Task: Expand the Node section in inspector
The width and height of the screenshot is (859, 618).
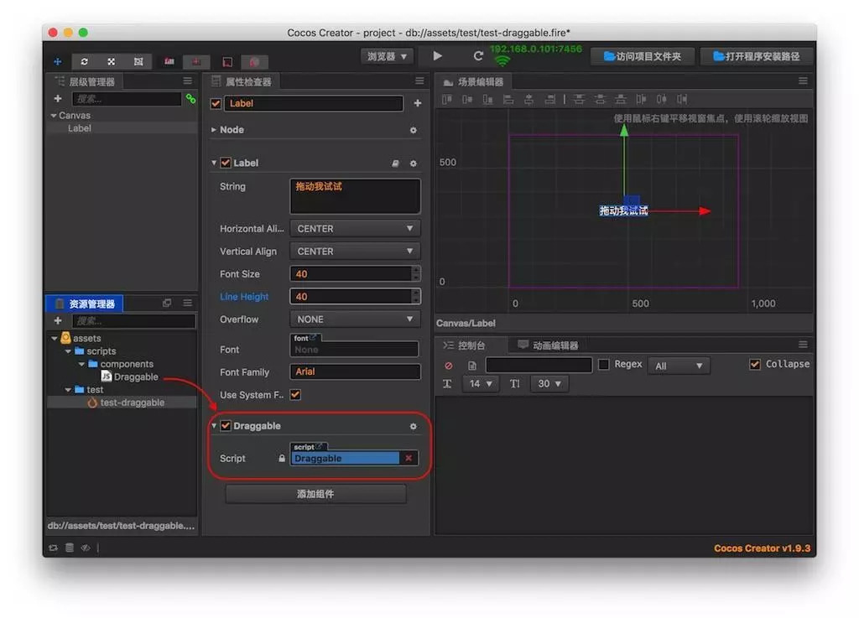Action: [x=214, y=130]
